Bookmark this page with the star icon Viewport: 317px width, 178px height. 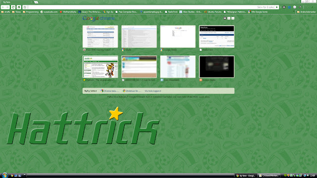coord(25,7)
